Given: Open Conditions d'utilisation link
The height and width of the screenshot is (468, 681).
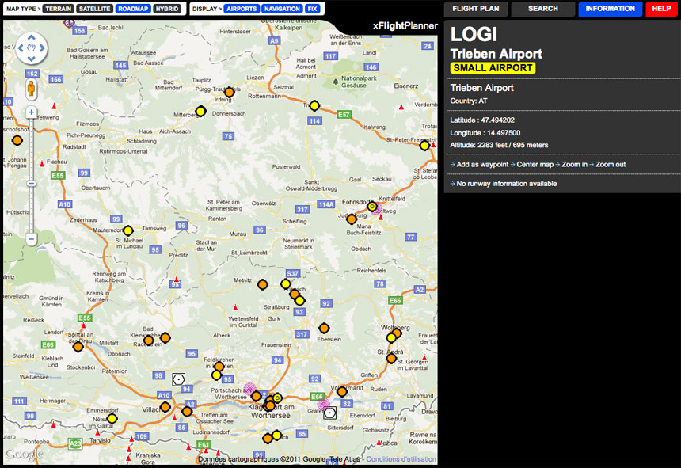Looking at the screenshot, I should click(x=401, y=458).
